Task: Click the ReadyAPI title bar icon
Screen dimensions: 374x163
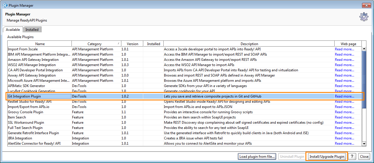Action: tap(5, 5)
